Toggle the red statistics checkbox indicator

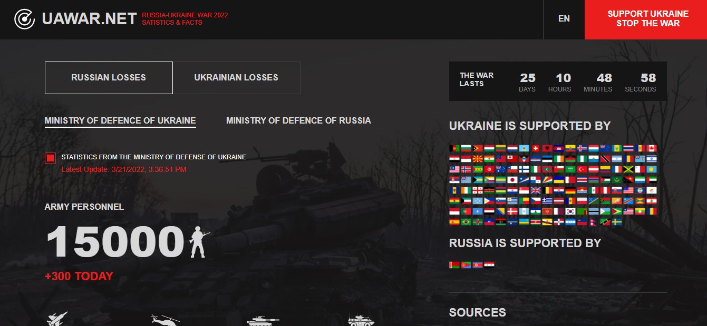[x=50, y=158]
